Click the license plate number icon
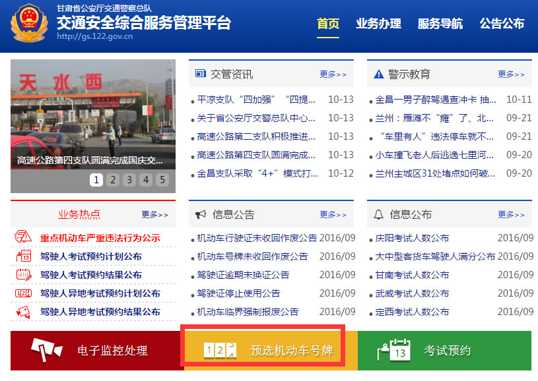 pos(219,350)
